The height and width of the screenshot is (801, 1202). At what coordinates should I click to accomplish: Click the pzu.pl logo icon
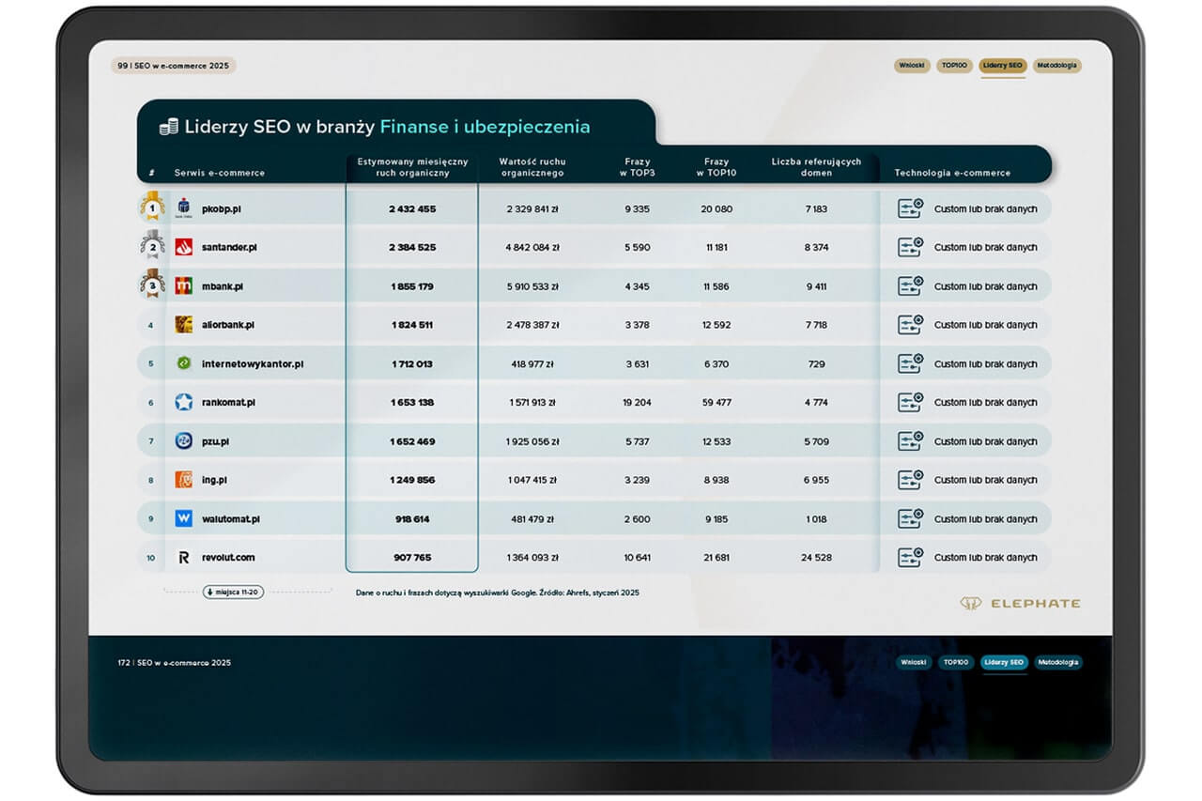(184, 441)
